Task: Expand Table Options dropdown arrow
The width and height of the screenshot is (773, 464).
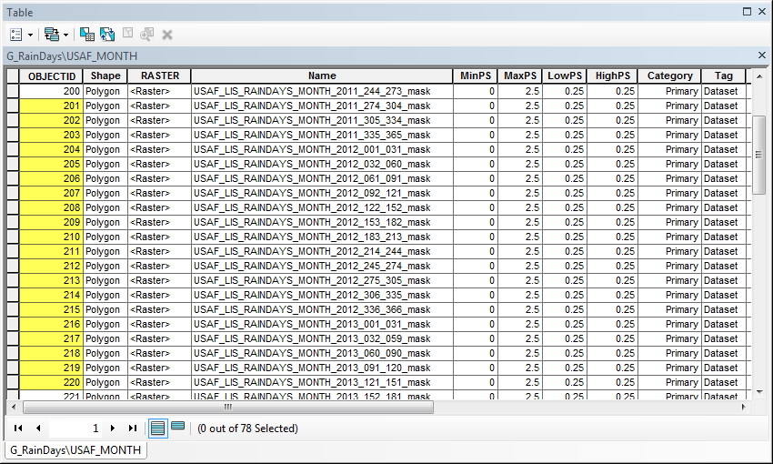Action: coord(30,35)
